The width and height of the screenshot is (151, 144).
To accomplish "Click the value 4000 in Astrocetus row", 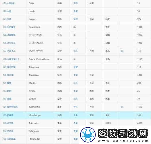I will coord(140,123).
